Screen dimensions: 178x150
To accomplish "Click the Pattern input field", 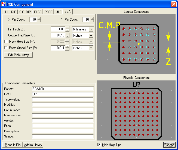I will [63, 89].
